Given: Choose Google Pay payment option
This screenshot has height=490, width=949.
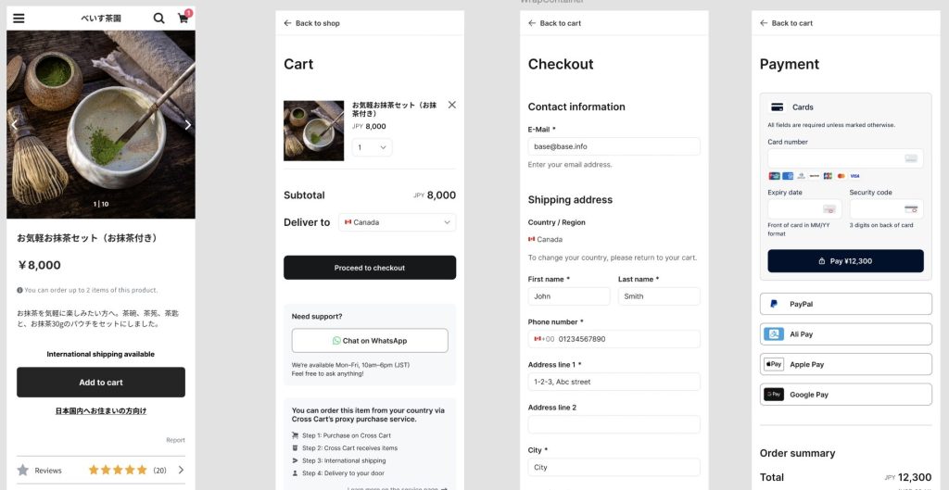Looking at the screenshot, I should (845, 395).
